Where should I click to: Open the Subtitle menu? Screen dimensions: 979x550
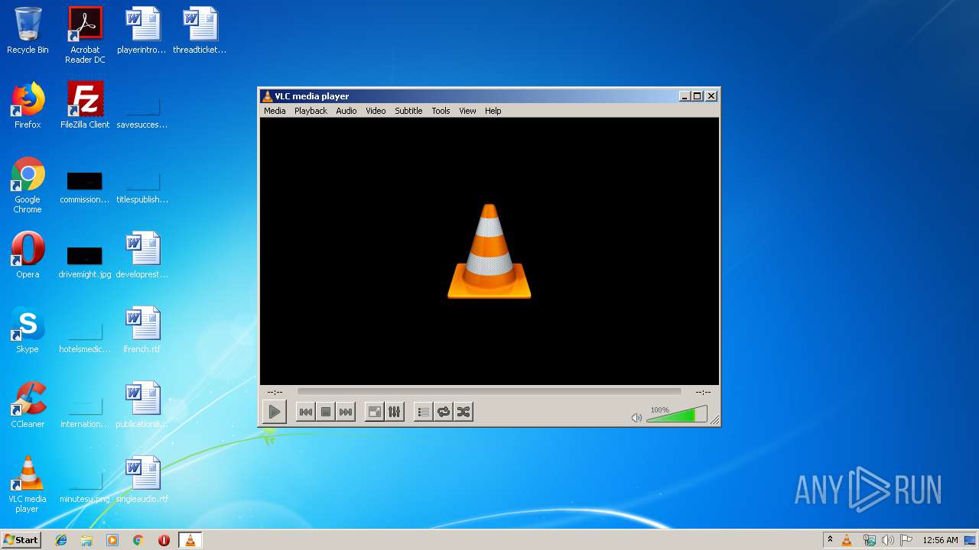click(x=408, y=111)
